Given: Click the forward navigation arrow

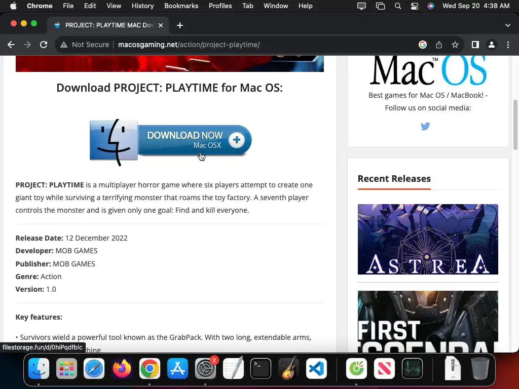Looking at the screenshot, I should 27,45.
